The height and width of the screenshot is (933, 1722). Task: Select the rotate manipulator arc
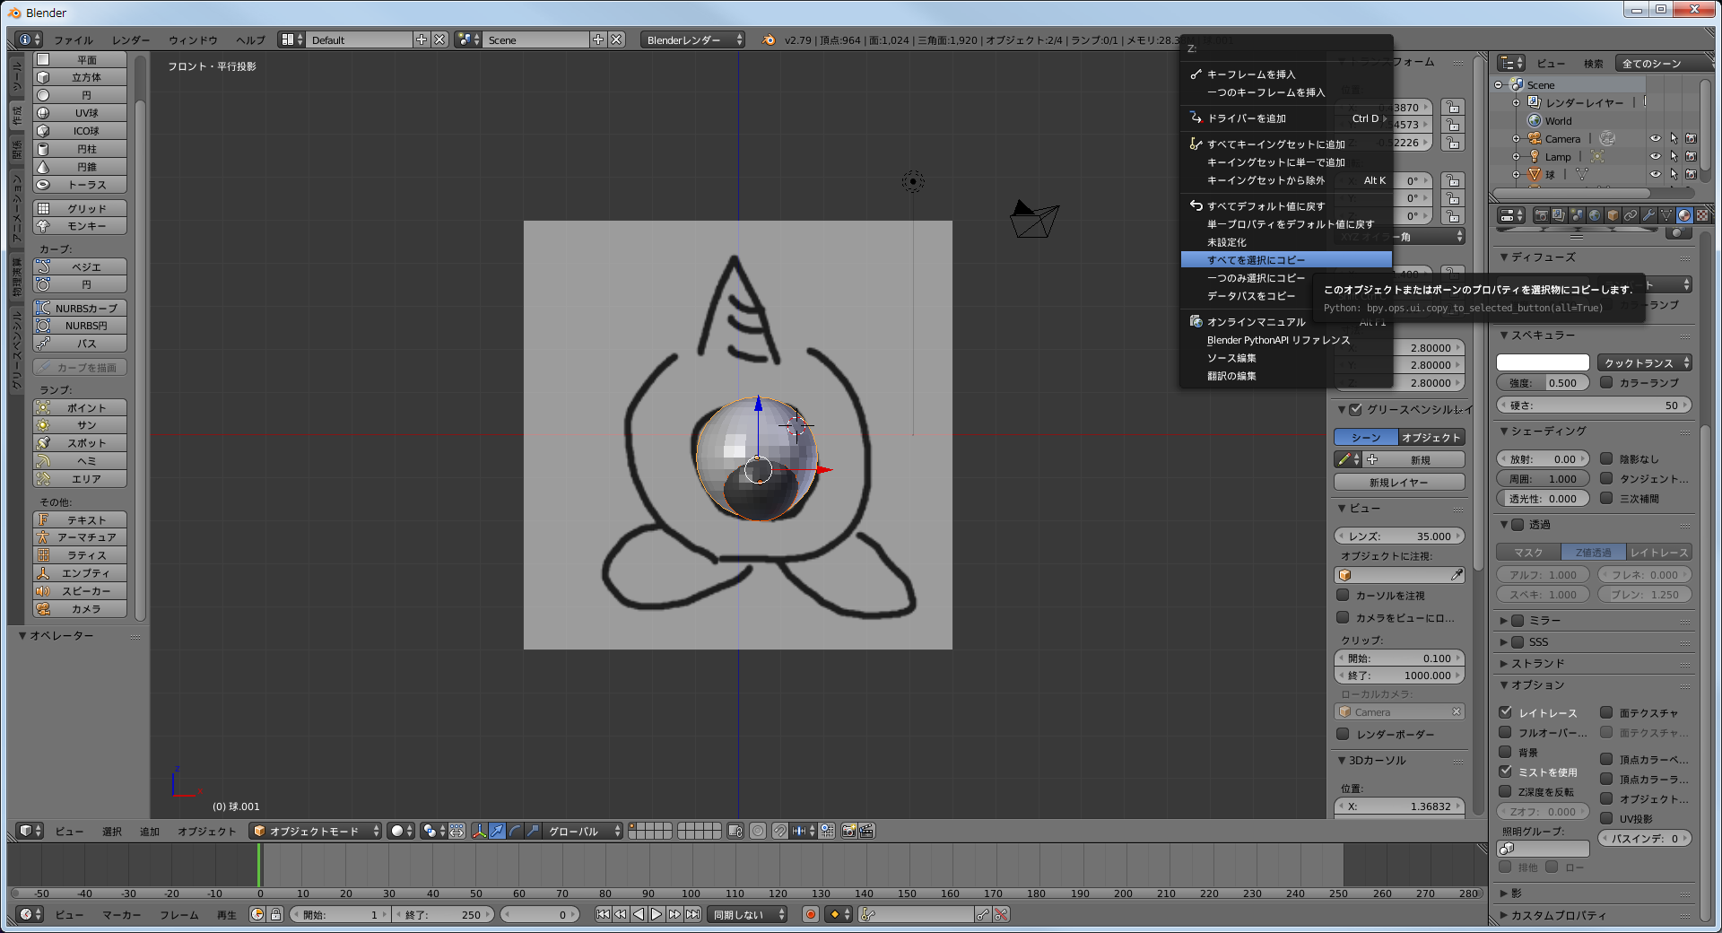[x=516, y=831]
